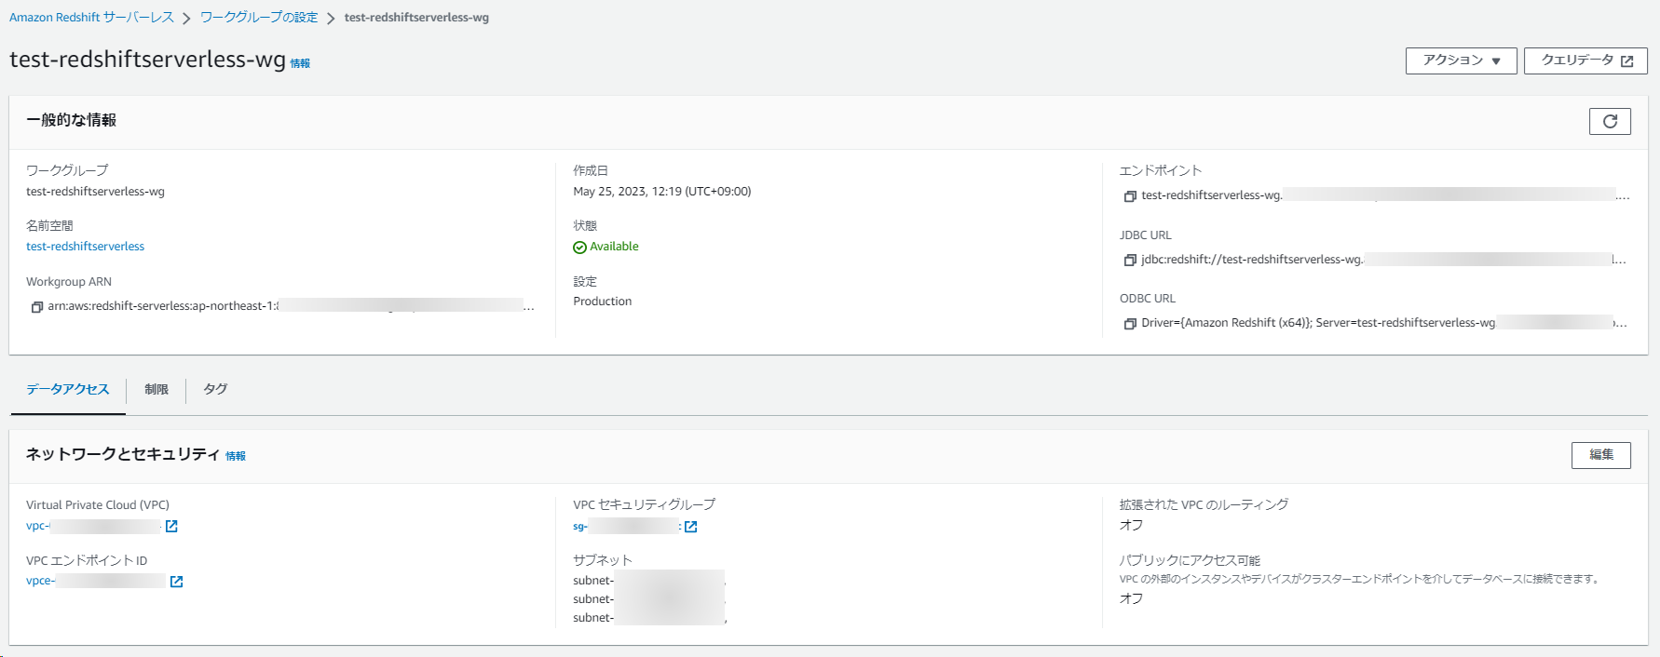
Task: Switch to the データアクセス tab
Action: point(68,390)
